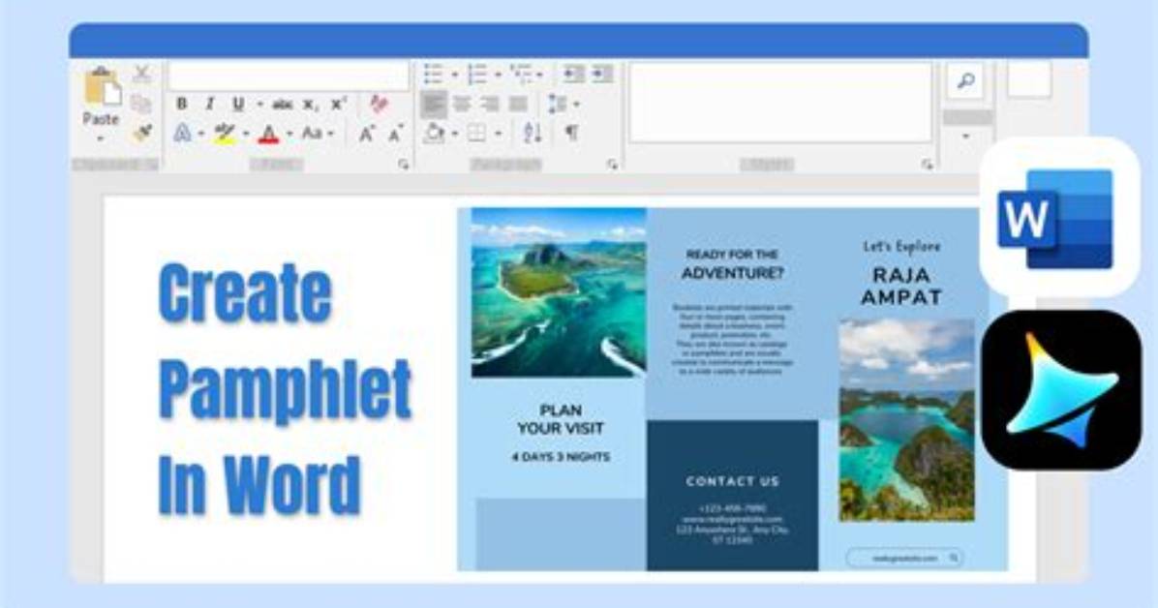Toggle superscript formatting
Screen dimensions: 1158x608
pos(338,105)
